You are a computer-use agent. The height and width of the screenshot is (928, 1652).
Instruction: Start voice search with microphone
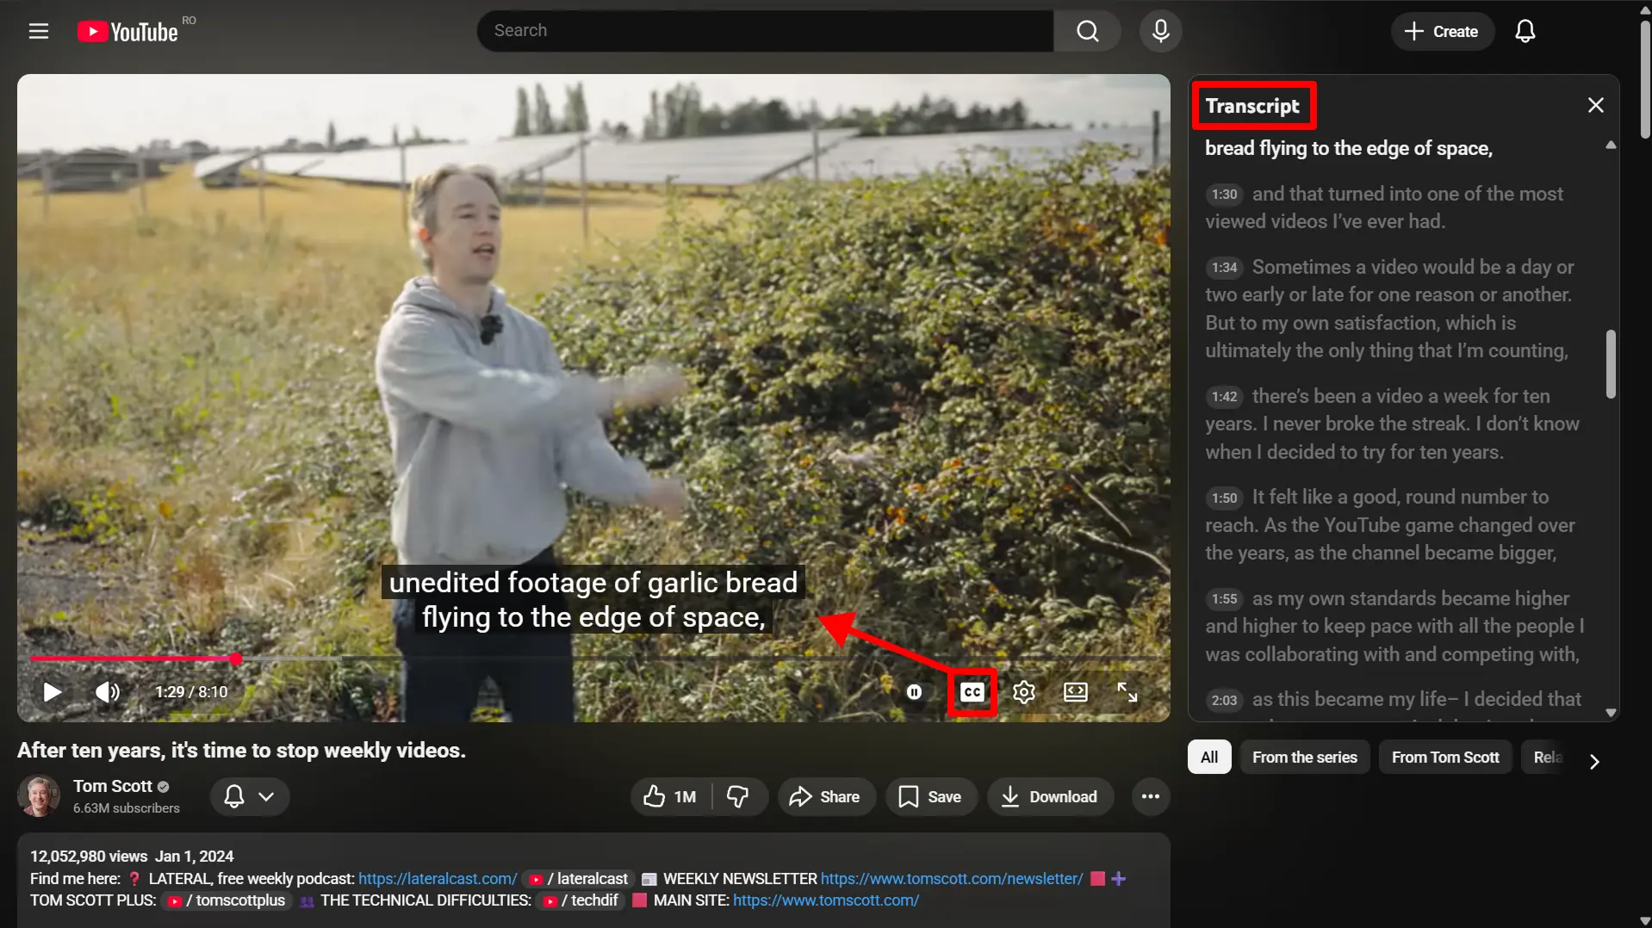(1160, 31)
